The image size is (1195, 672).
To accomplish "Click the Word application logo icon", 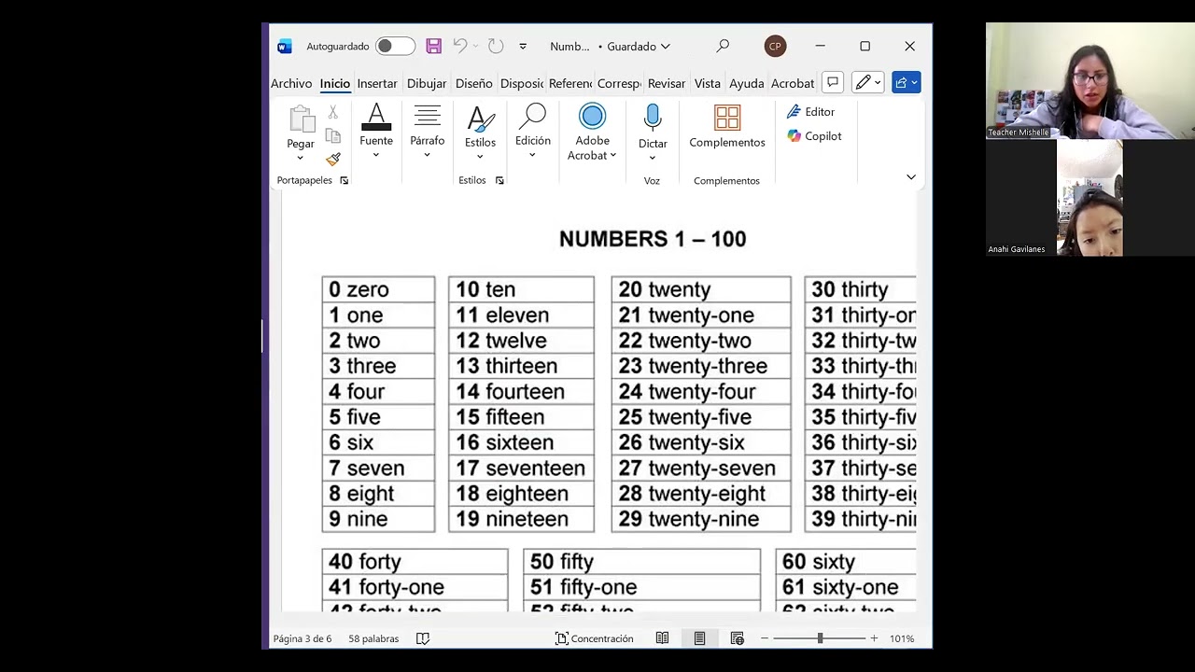I will pyautogui.click(x=285, y=47).
